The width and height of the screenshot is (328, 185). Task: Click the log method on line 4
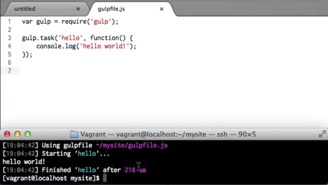pos(70,46)
